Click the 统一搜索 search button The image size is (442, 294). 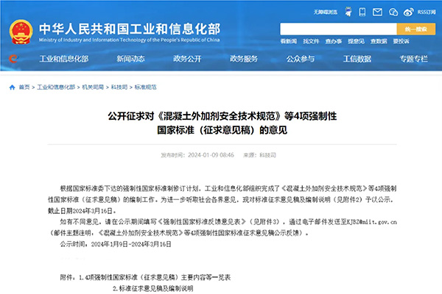coord(415,29)
